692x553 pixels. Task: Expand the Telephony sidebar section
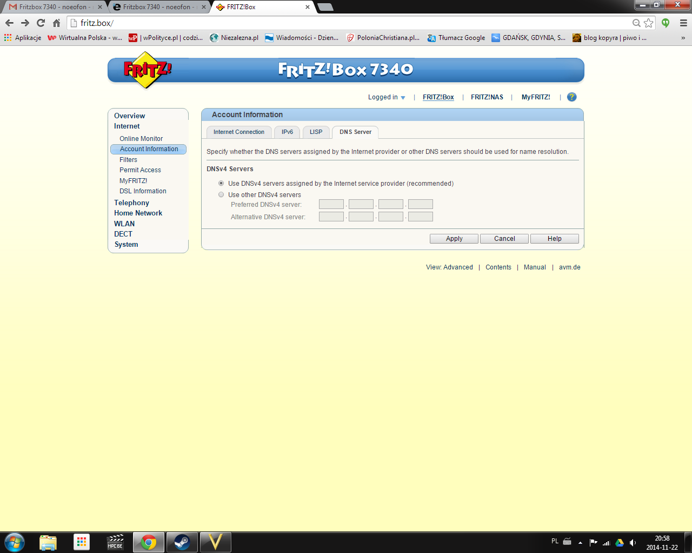(x=131, y=203)
